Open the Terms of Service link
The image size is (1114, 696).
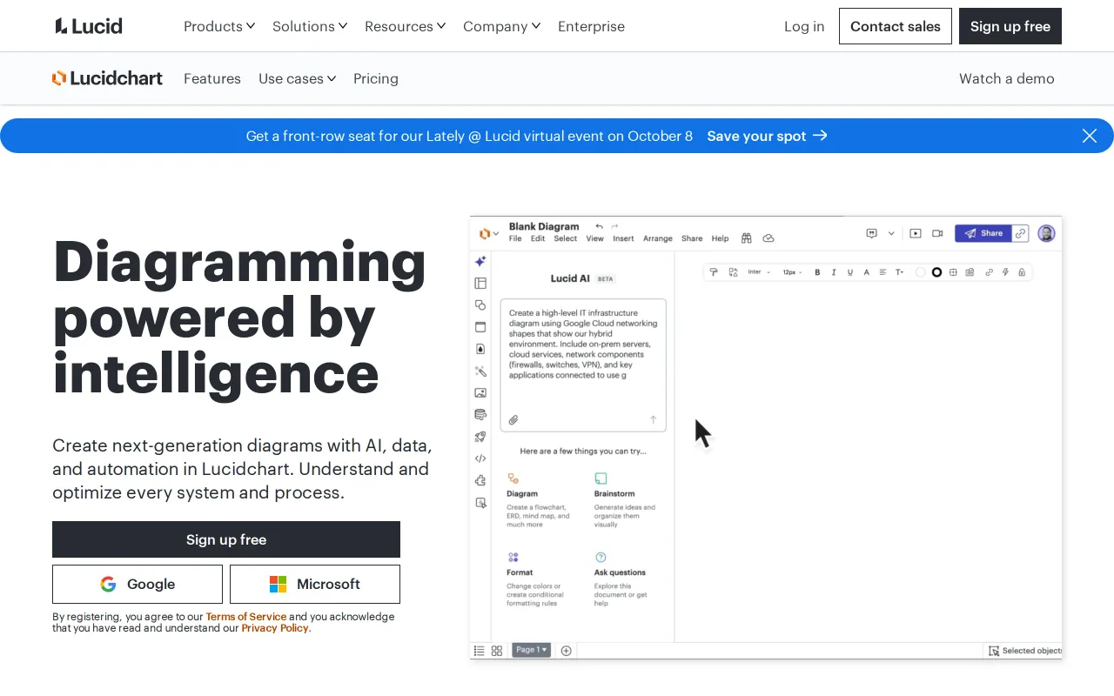(246, 617)
